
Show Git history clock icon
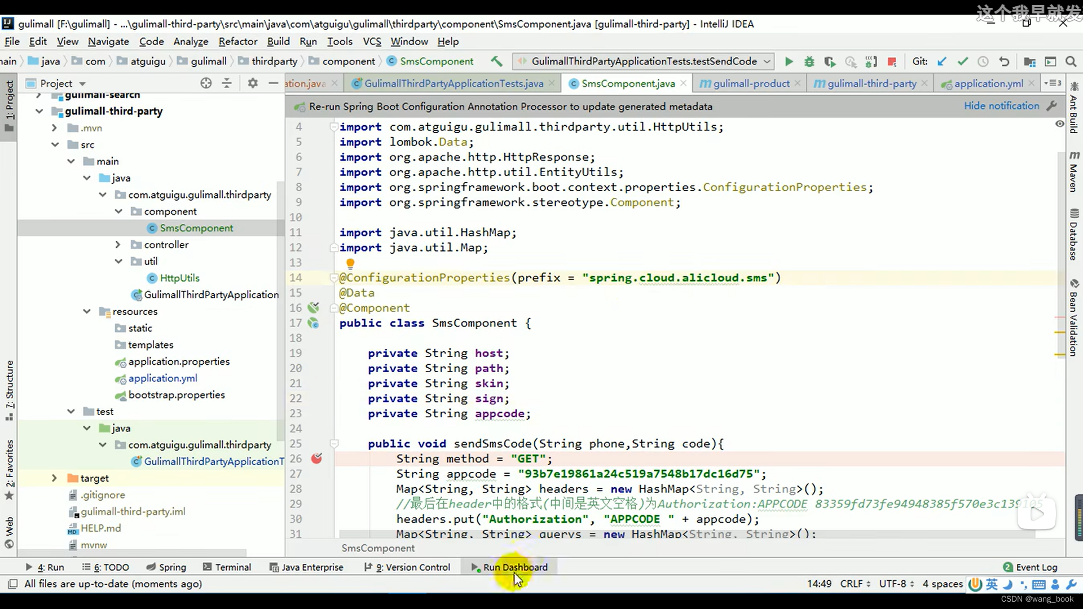[983, 61]
